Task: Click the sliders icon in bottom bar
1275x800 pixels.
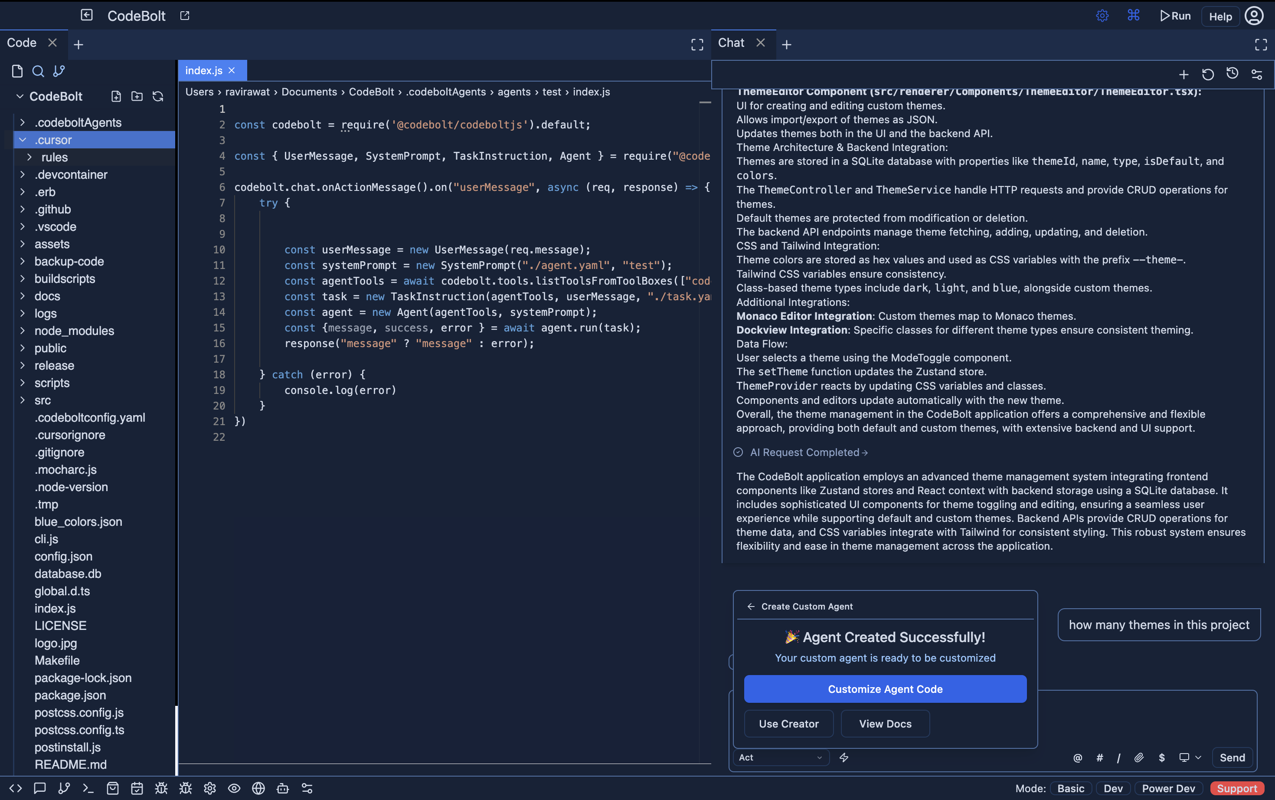Action: [x=307, y=788]
